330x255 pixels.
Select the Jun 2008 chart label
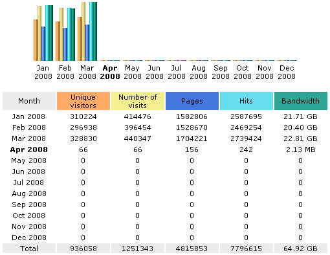[x=155, y=72]
